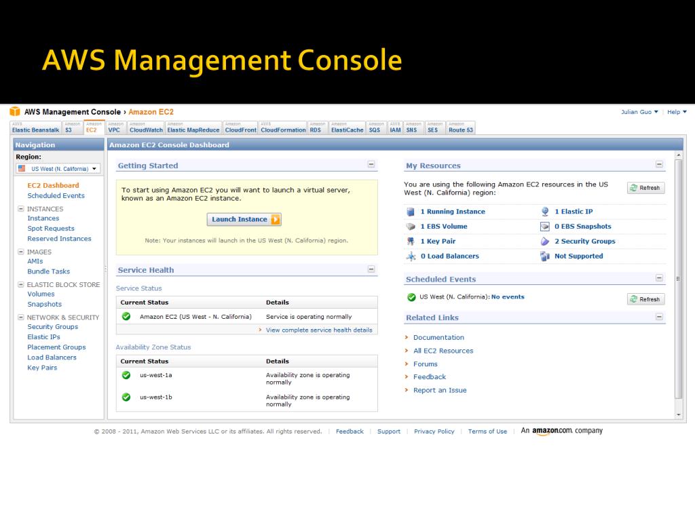This screenshot has width=695, height=521.
Task: Click the Launch Instance button
Action: click(x=244, y=219)
